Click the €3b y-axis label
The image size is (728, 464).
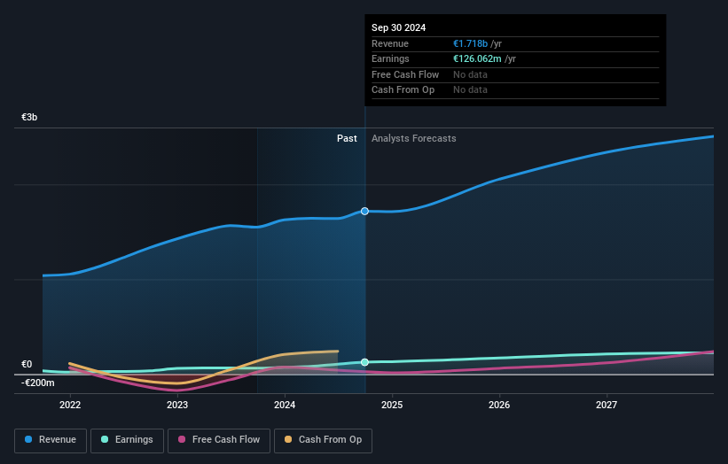(x=29, y=117)
